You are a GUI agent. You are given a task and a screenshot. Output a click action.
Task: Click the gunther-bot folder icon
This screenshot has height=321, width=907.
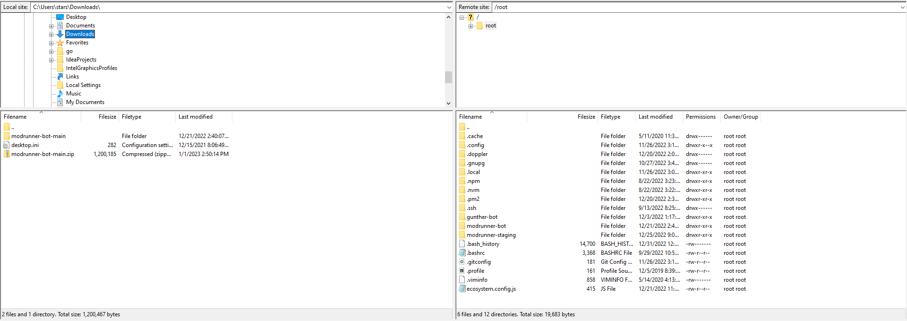pyautogui.click(x=462, y=217)
